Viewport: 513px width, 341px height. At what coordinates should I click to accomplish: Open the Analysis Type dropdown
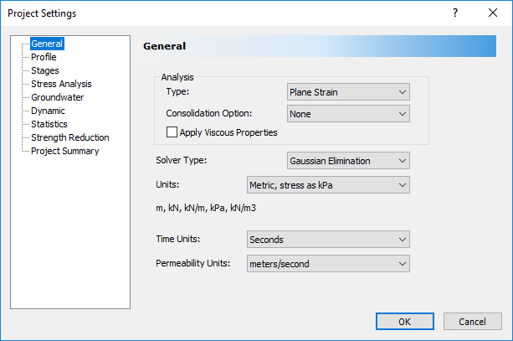347,91
